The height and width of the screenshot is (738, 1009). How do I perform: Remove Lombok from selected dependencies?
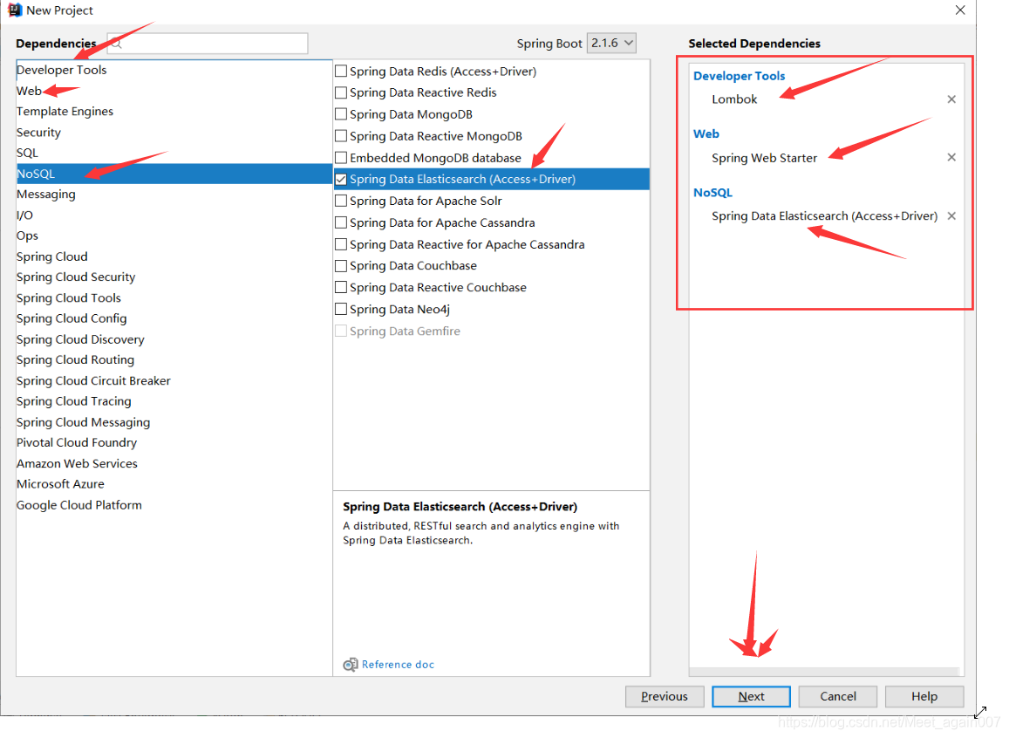pos(951,99)
